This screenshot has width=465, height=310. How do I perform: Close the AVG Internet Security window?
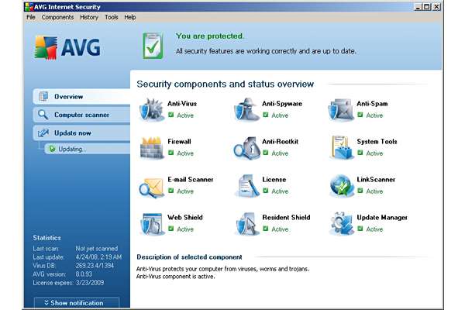[436, 7]
